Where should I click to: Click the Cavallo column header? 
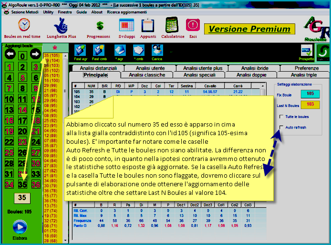[x=210, y=86]
